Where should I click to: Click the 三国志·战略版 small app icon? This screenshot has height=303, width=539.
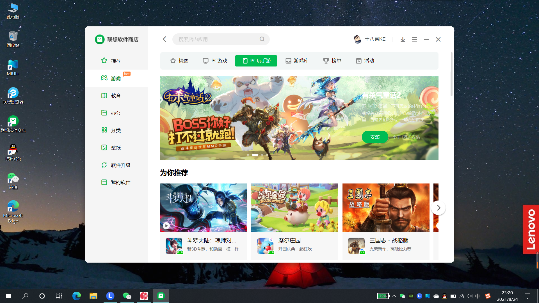click(356, 246)
